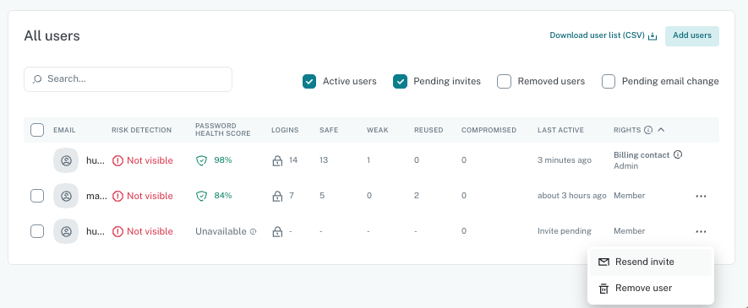The image size is (748, 308).
Task: Select the checkbox for the 84% score user
Action: click(37, 196)
